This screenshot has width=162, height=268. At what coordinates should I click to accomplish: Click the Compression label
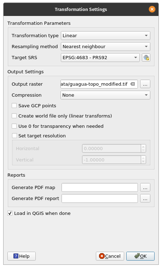[27, 95]
